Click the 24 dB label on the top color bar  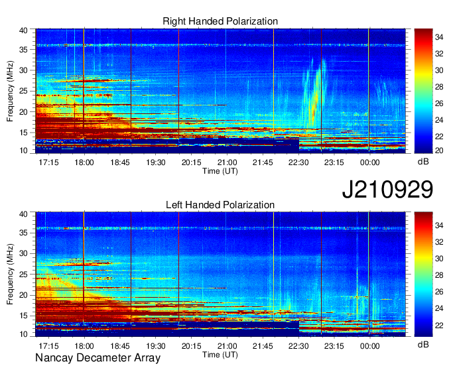click(x=439, y=120)
